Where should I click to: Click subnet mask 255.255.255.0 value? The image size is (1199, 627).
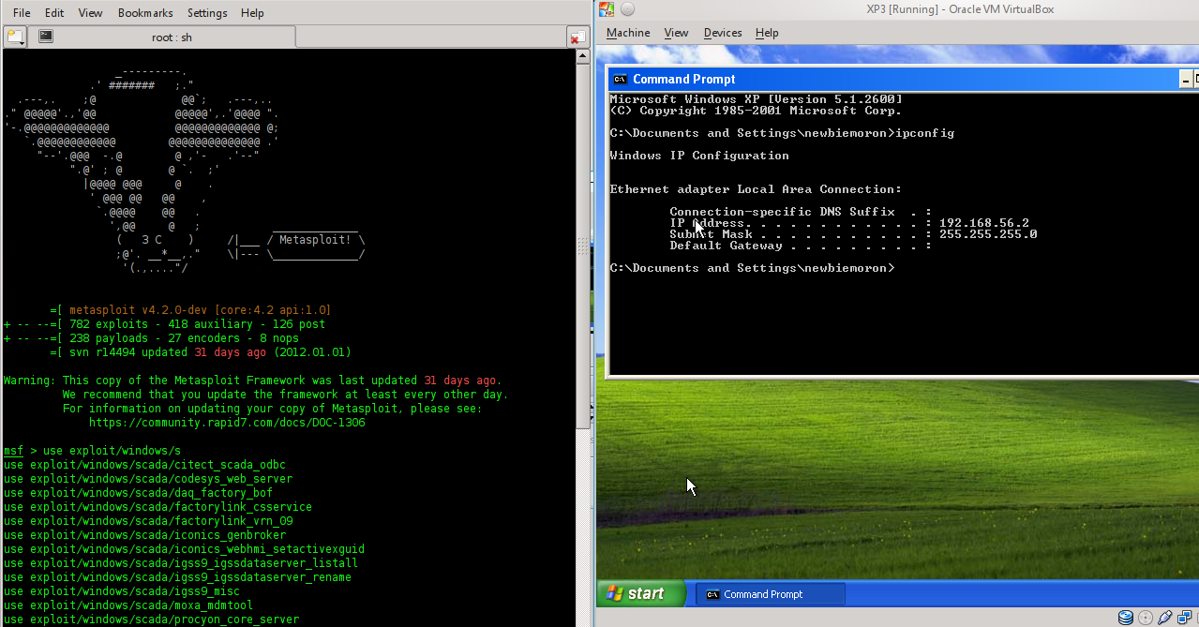[987, 234]
